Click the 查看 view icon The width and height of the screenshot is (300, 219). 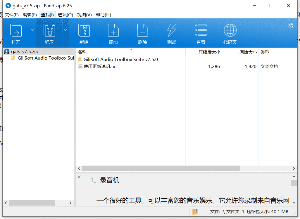(201, 34)
